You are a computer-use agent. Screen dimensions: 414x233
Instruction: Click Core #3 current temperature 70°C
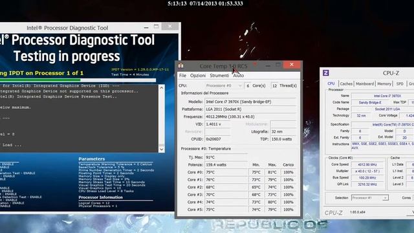(226, 194)
